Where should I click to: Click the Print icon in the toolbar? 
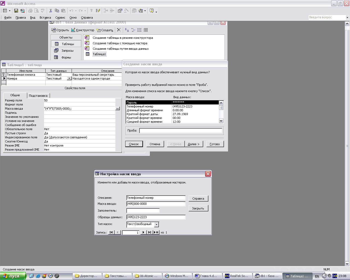(x=30, y=11)
